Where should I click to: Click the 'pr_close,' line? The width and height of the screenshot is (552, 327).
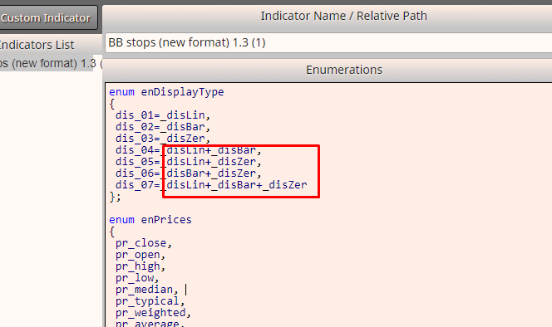[143, 243]
